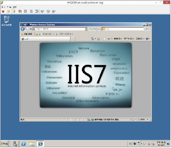Open Windows Explorer from the taskbar
Viewport: 171px width, 148px height.
pyautogui.click(x=32, y=144)
